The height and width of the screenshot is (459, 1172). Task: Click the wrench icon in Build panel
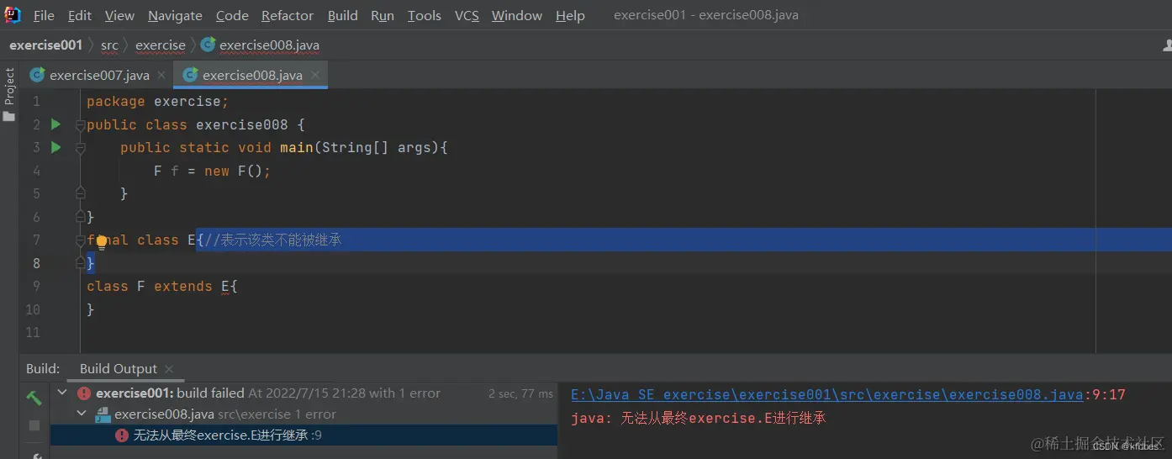click(x=35, y=455)
